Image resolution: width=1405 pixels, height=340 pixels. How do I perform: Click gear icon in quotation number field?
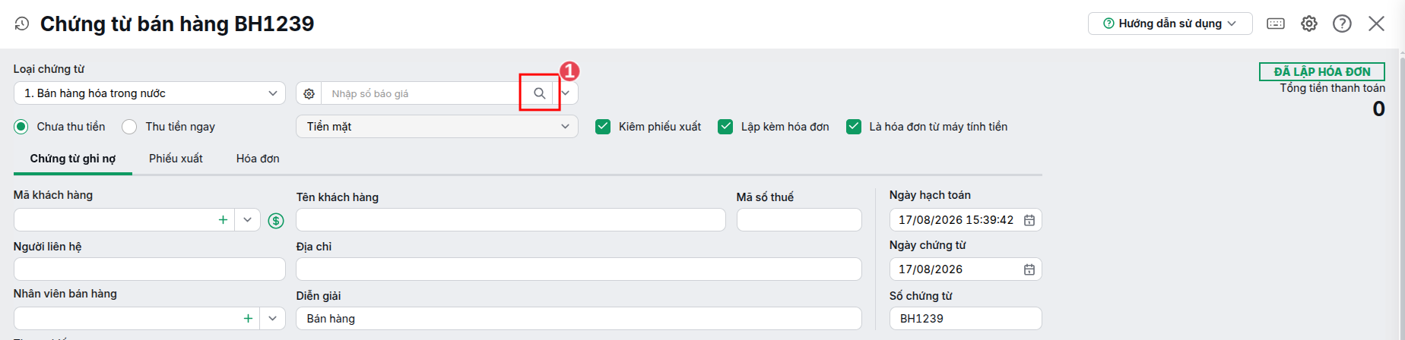coord(309,93)
